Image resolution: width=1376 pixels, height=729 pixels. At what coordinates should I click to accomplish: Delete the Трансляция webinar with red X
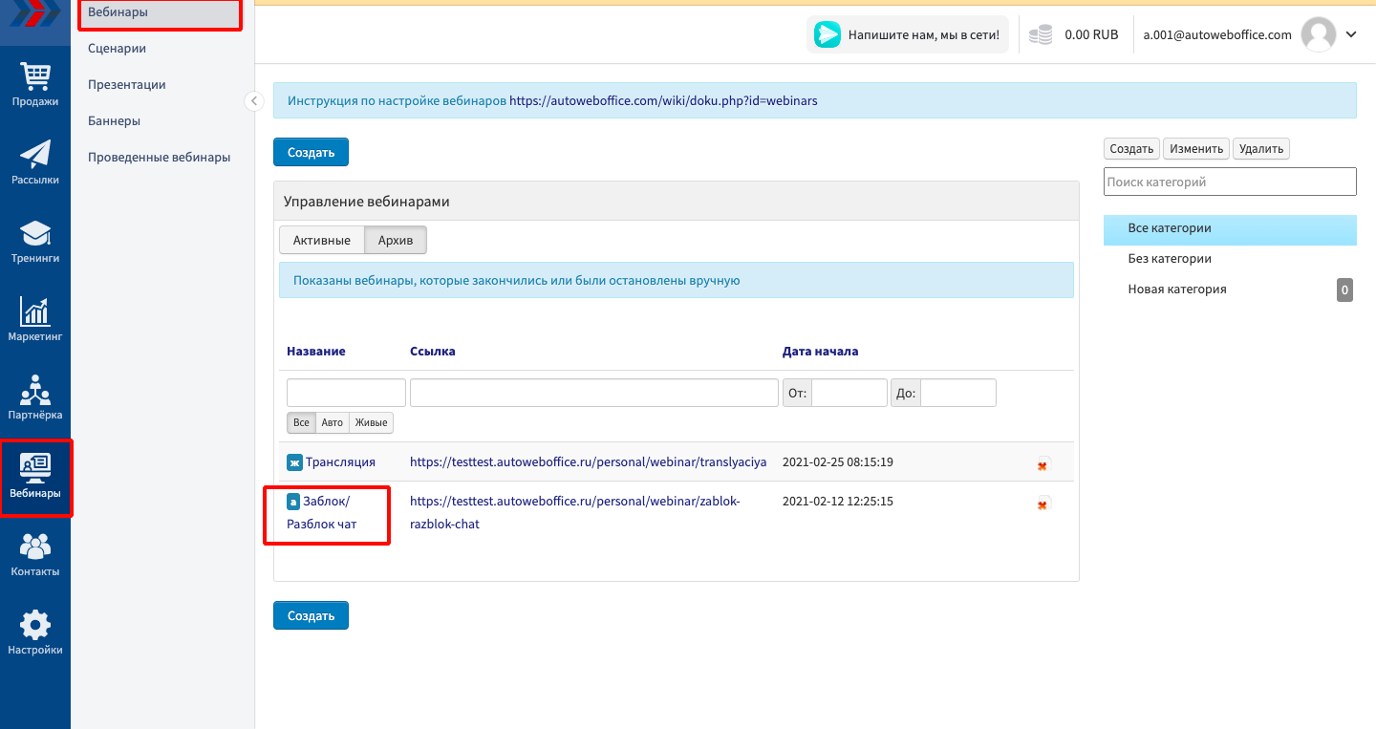[1042, 465]
